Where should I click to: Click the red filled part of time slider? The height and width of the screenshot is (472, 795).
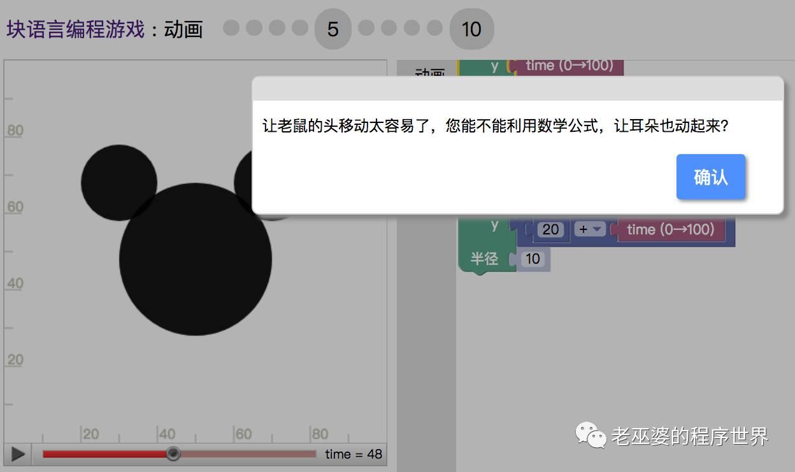tap(104, 454)
